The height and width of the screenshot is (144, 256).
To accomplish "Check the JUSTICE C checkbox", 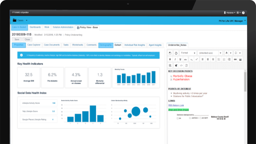I will [190, 118].
